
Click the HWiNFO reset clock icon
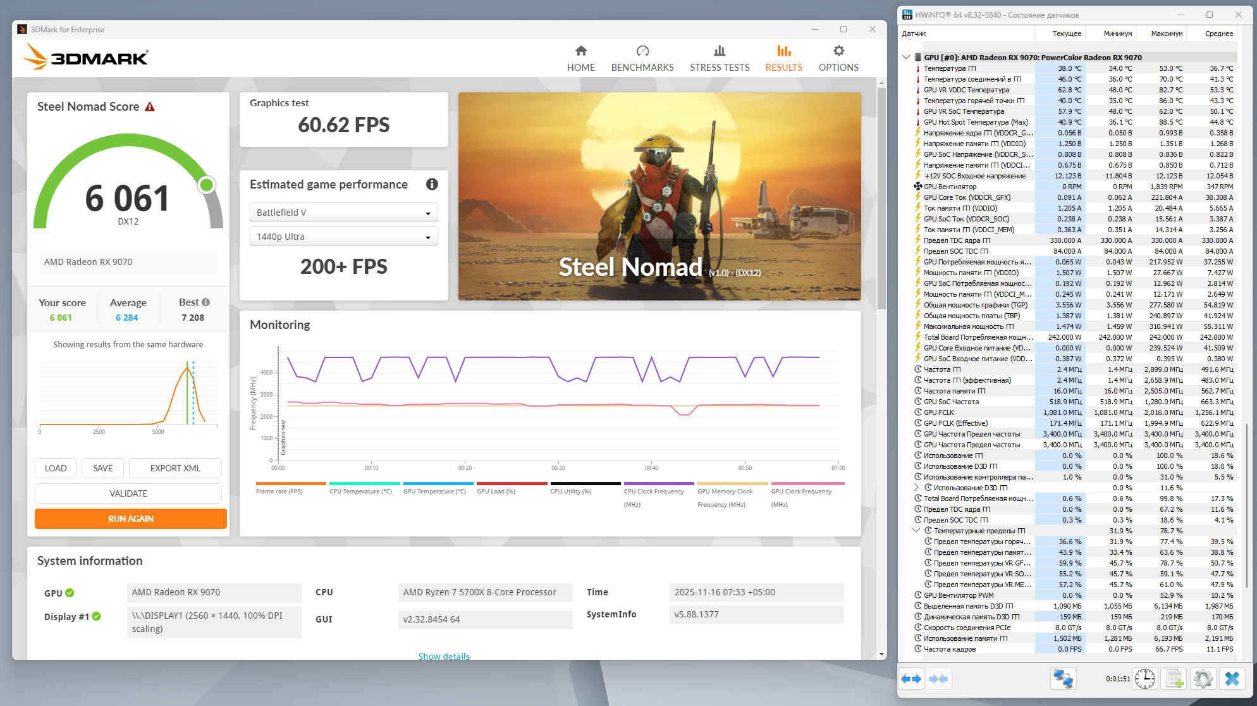[x=1144, y=679]
